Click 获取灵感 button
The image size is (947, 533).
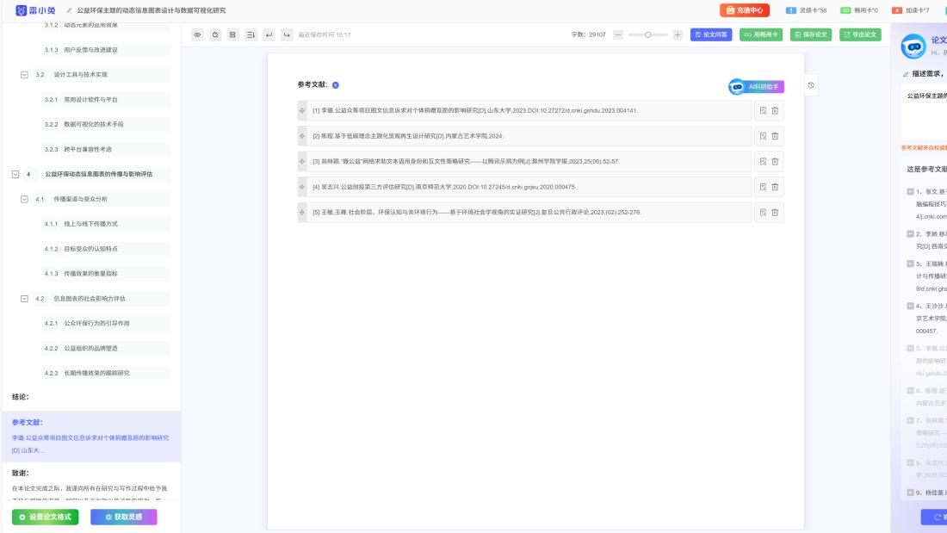pos(124,518)
